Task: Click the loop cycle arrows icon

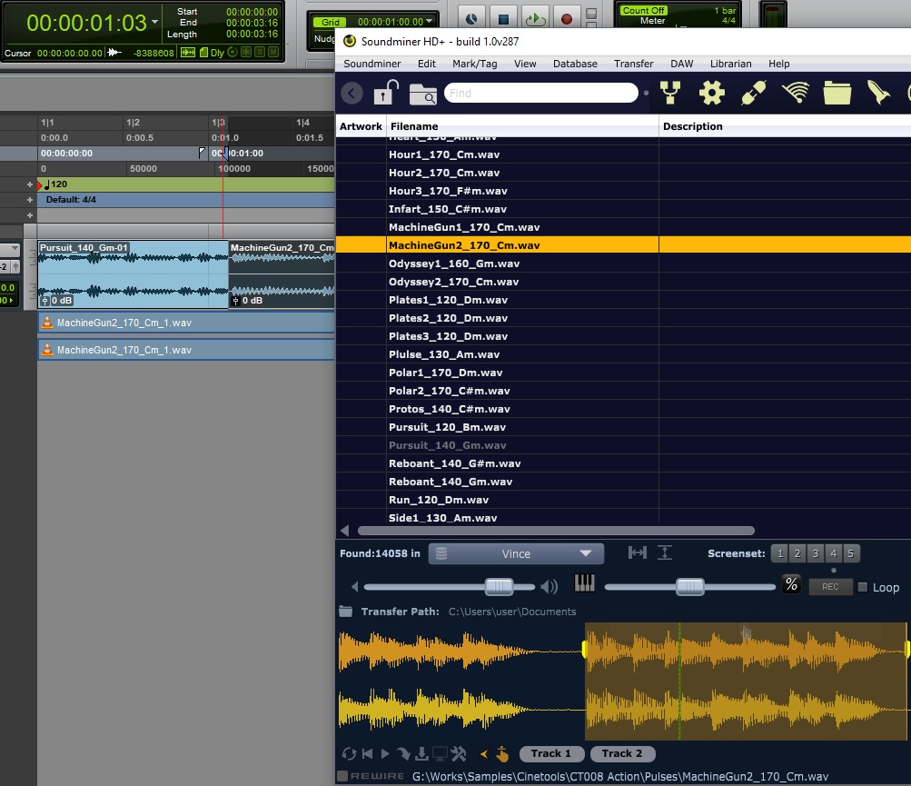Action: (x=349, y=754)
